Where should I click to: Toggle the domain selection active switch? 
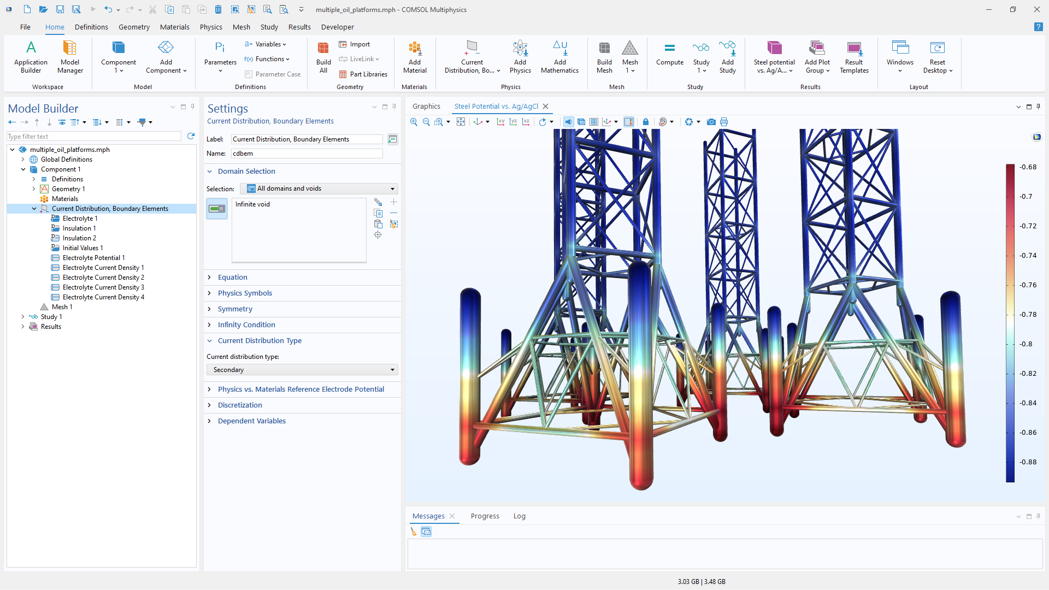pyautogui.click(x=217, y=209)
